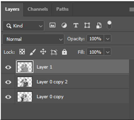Screen dimensions: 134x120
Task: Select the Layer 0 copy 2 name
Action: tap(52, 82)
